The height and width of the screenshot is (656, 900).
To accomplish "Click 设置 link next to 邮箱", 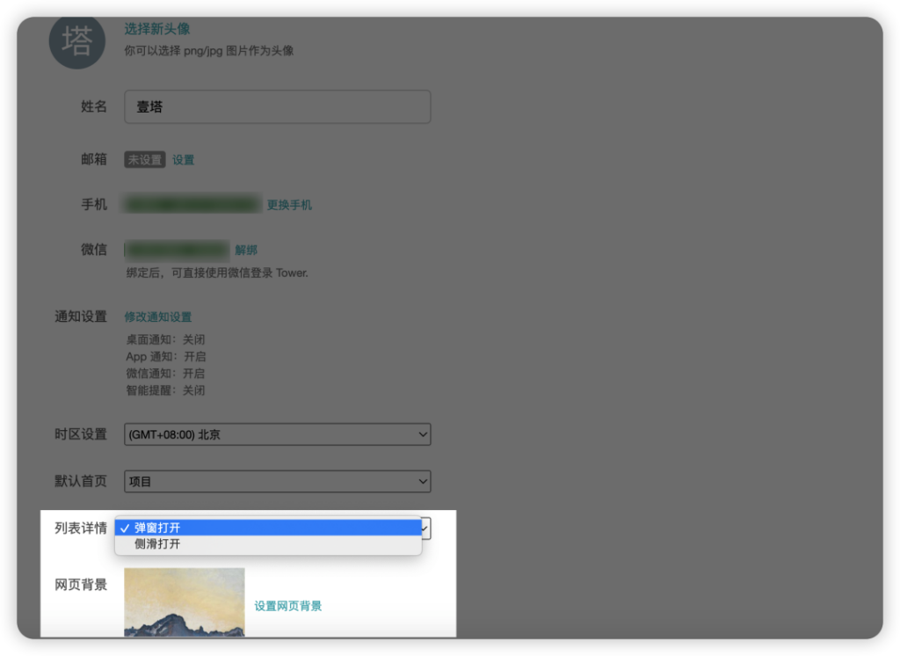I will coord(183,160).
